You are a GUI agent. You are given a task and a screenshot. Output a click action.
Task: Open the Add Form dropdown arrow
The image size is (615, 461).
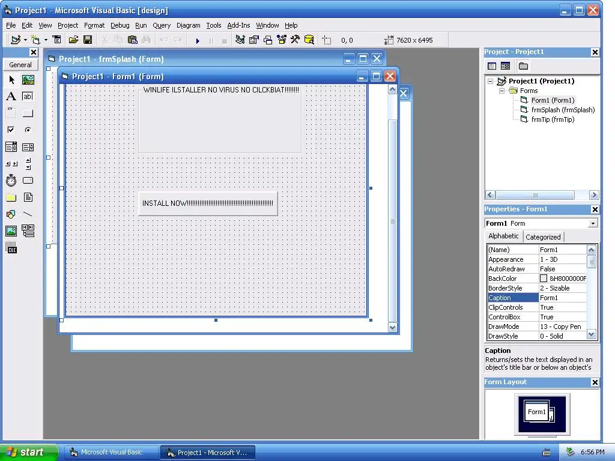46,40
